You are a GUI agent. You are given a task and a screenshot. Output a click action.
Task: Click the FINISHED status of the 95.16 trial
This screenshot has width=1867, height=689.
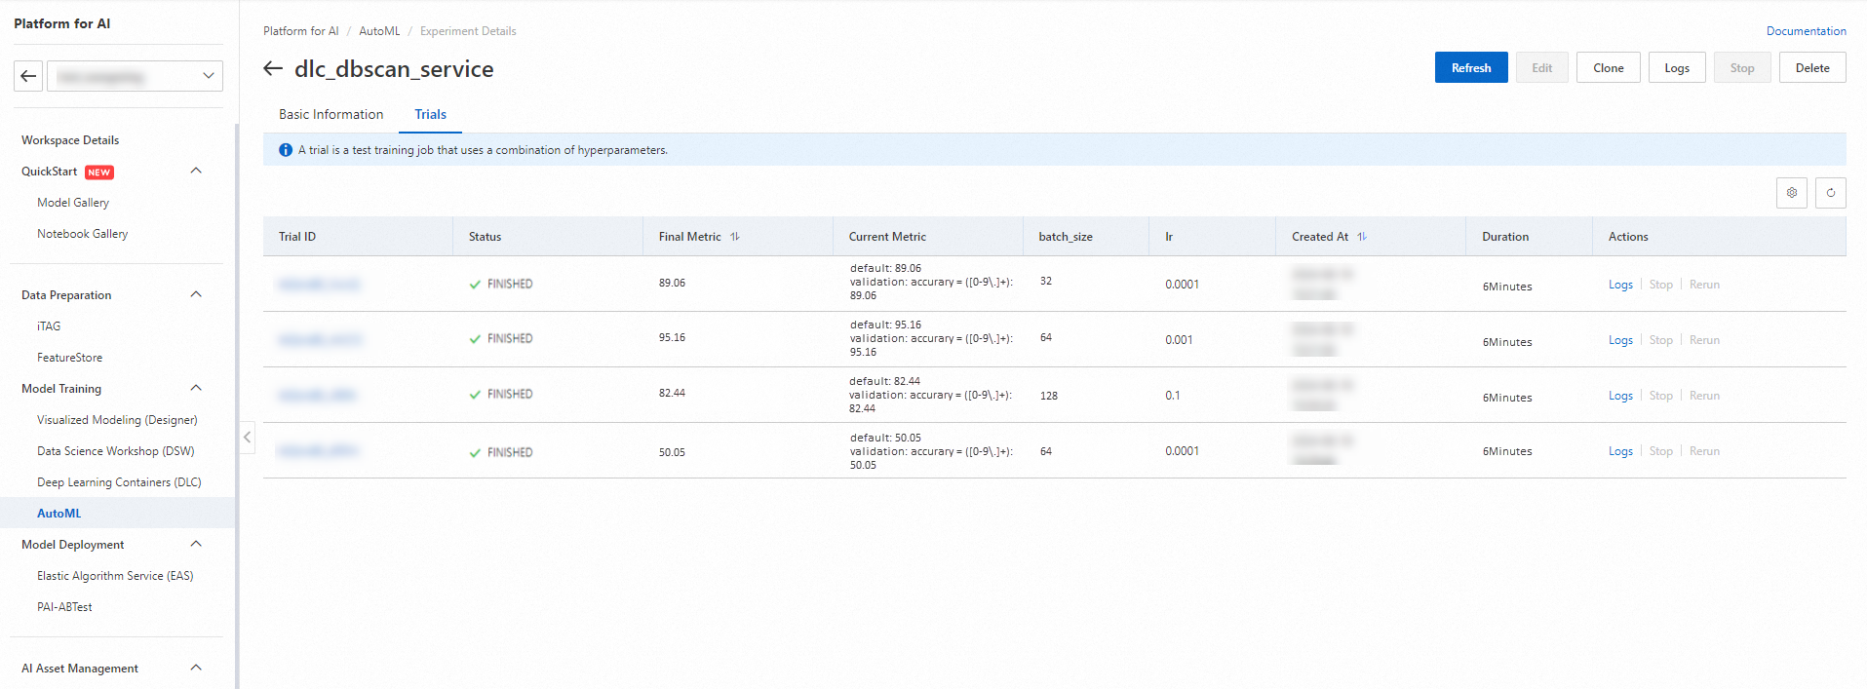tap(500, 338)
